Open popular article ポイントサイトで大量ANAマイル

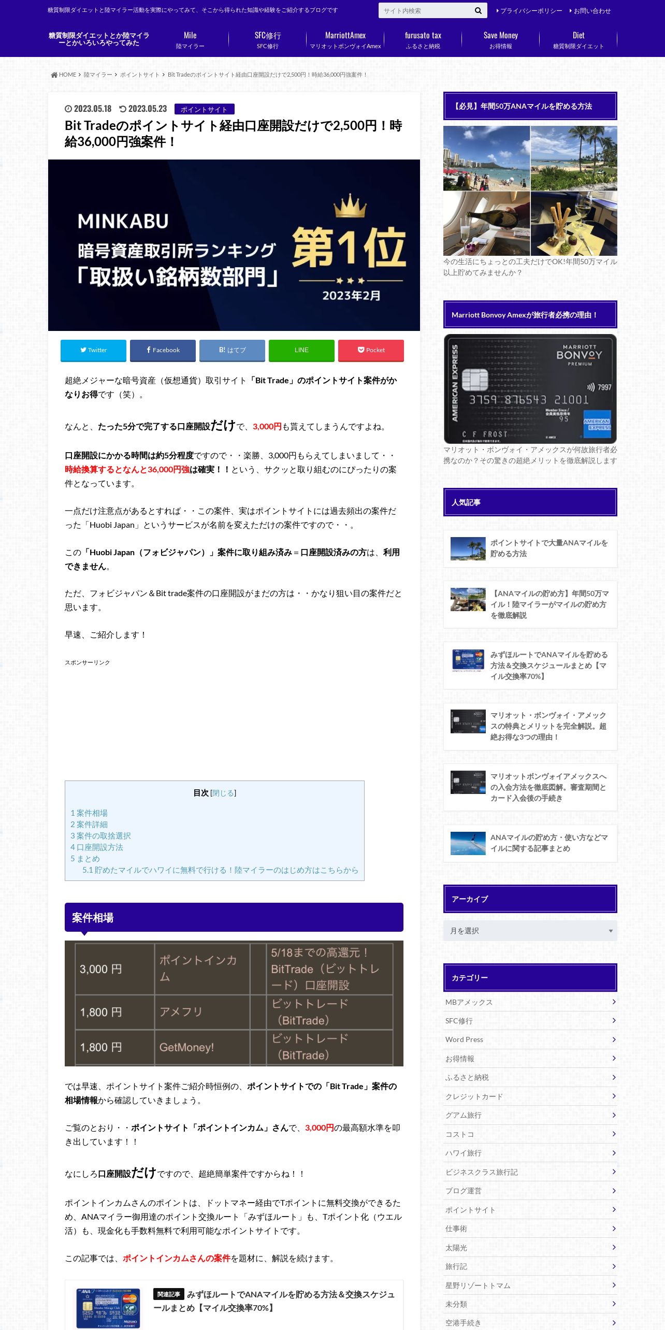[530, 548]
